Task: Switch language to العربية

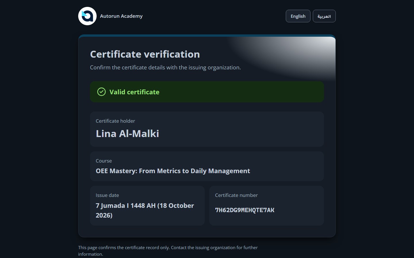Action: point(324,16)
